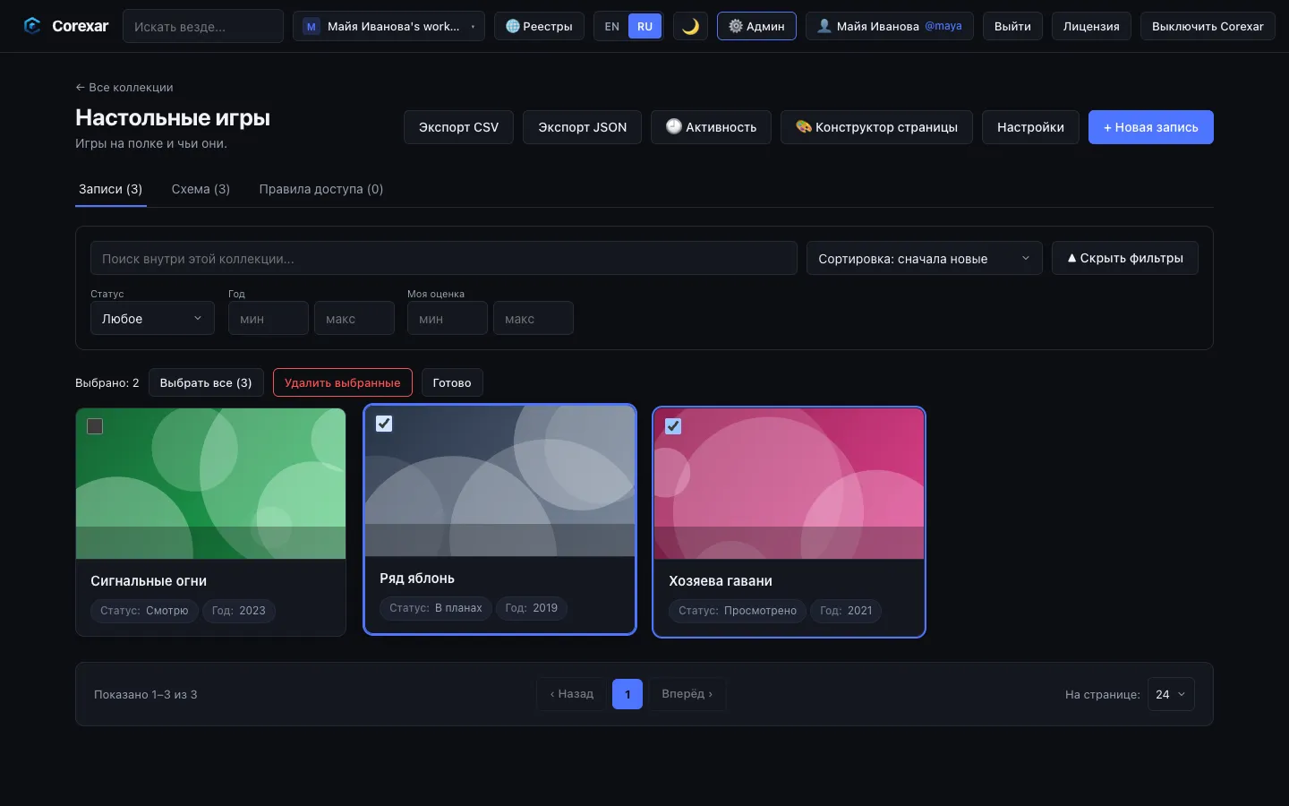Click the Экспорт JSON button
1289x806 pixels.
pos(582,127)
